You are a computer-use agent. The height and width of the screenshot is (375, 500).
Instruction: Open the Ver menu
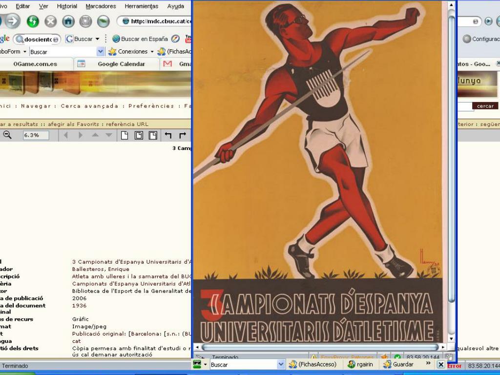click(43, 6)
